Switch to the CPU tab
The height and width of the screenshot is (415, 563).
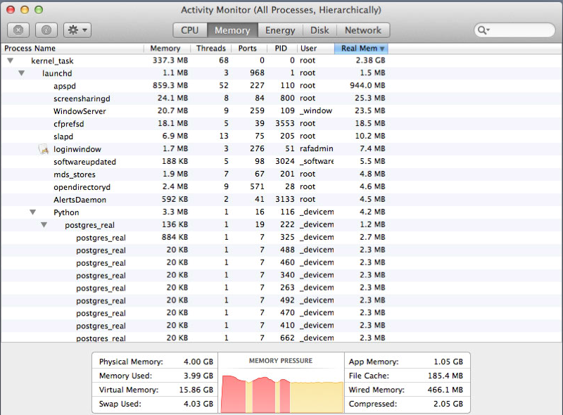(x=190, y=30)
